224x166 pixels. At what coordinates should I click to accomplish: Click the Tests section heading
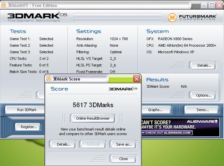point(18,31)
